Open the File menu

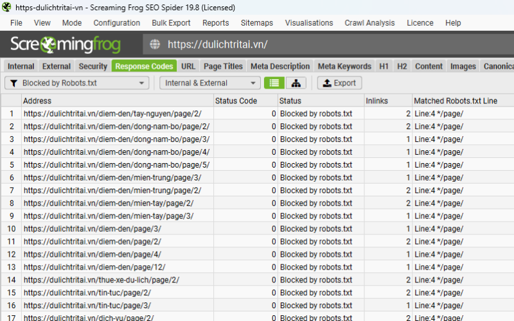(16, 23)
